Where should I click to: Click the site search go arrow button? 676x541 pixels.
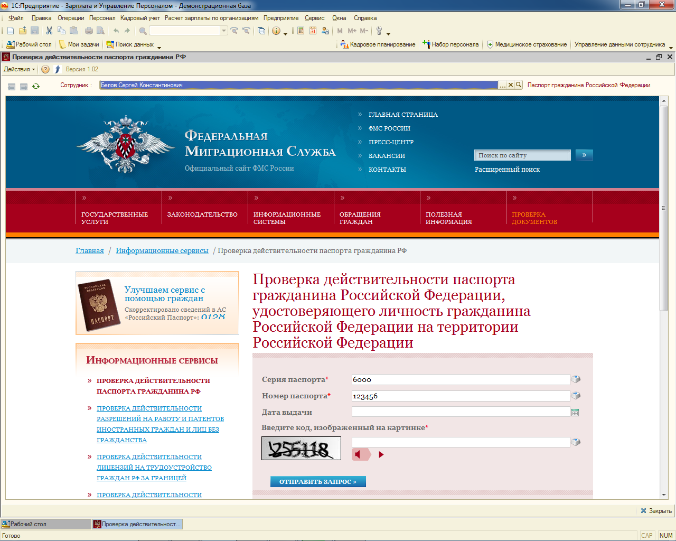584,155
